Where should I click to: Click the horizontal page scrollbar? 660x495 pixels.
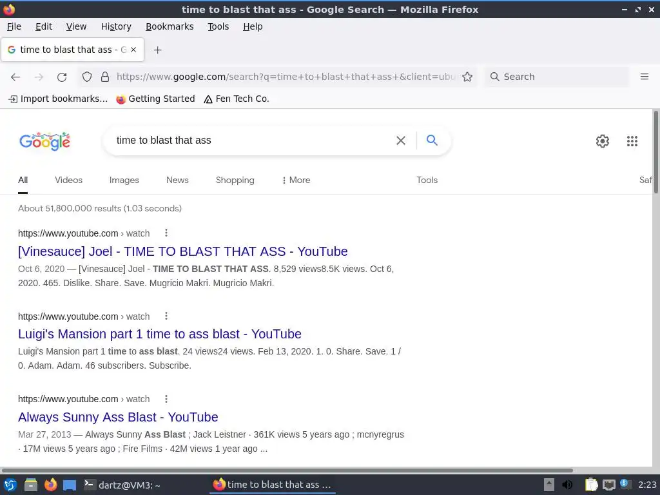click(x=287, y=470)
